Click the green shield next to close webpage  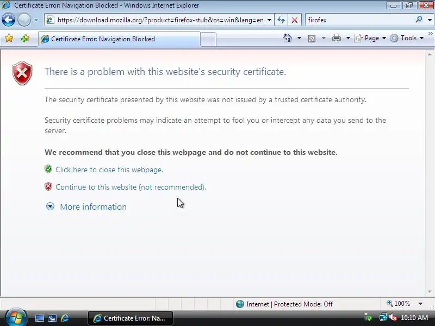point(48,169)
